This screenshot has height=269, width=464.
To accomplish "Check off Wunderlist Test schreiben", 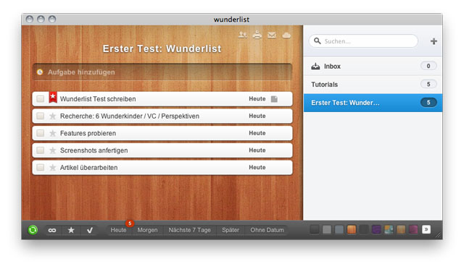I will point(41,98).
